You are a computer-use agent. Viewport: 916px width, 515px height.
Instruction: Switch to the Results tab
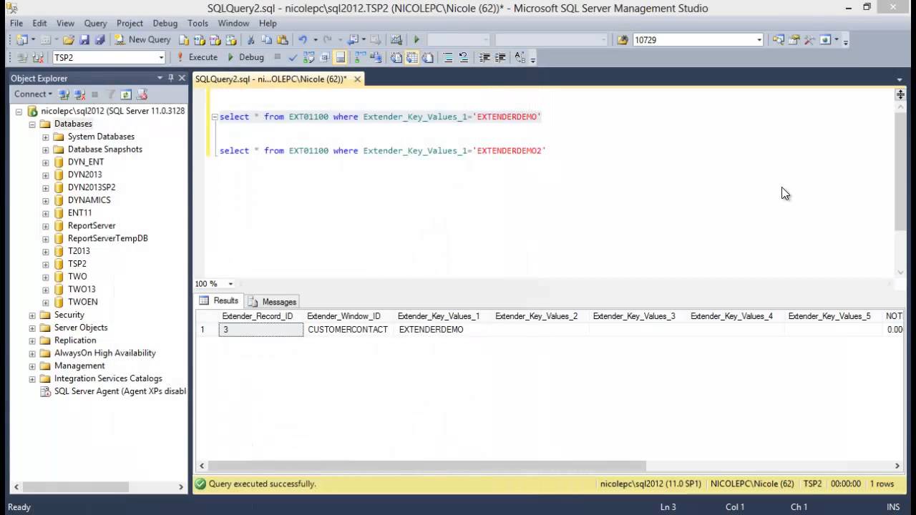[x=219, y=301]
